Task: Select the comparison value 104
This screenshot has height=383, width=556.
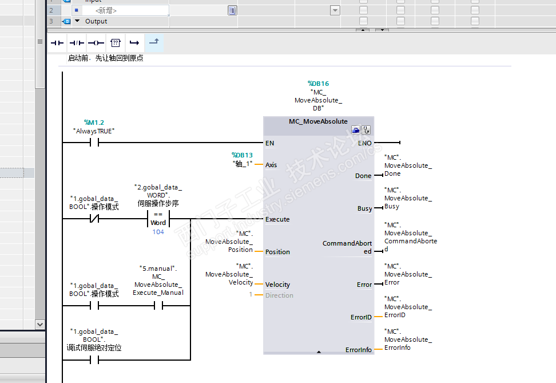Action: [158, 232]
